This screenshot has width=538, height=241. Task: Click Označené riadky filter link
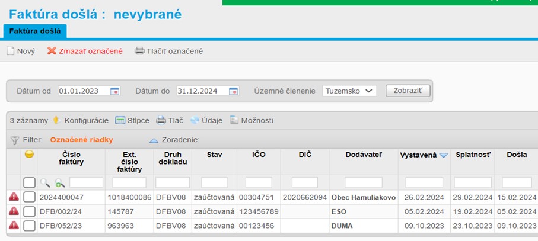pos(82,140)
